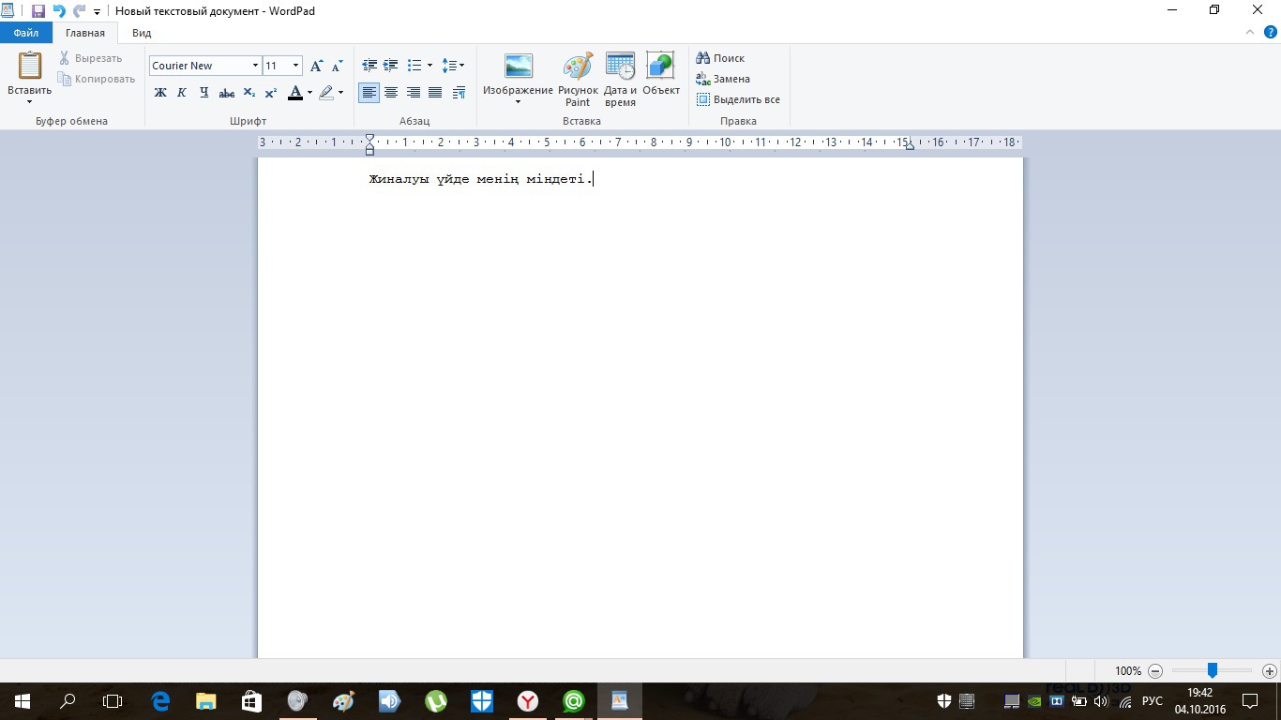Toggle bold (Ж) formatting

[x=160, y=93]
